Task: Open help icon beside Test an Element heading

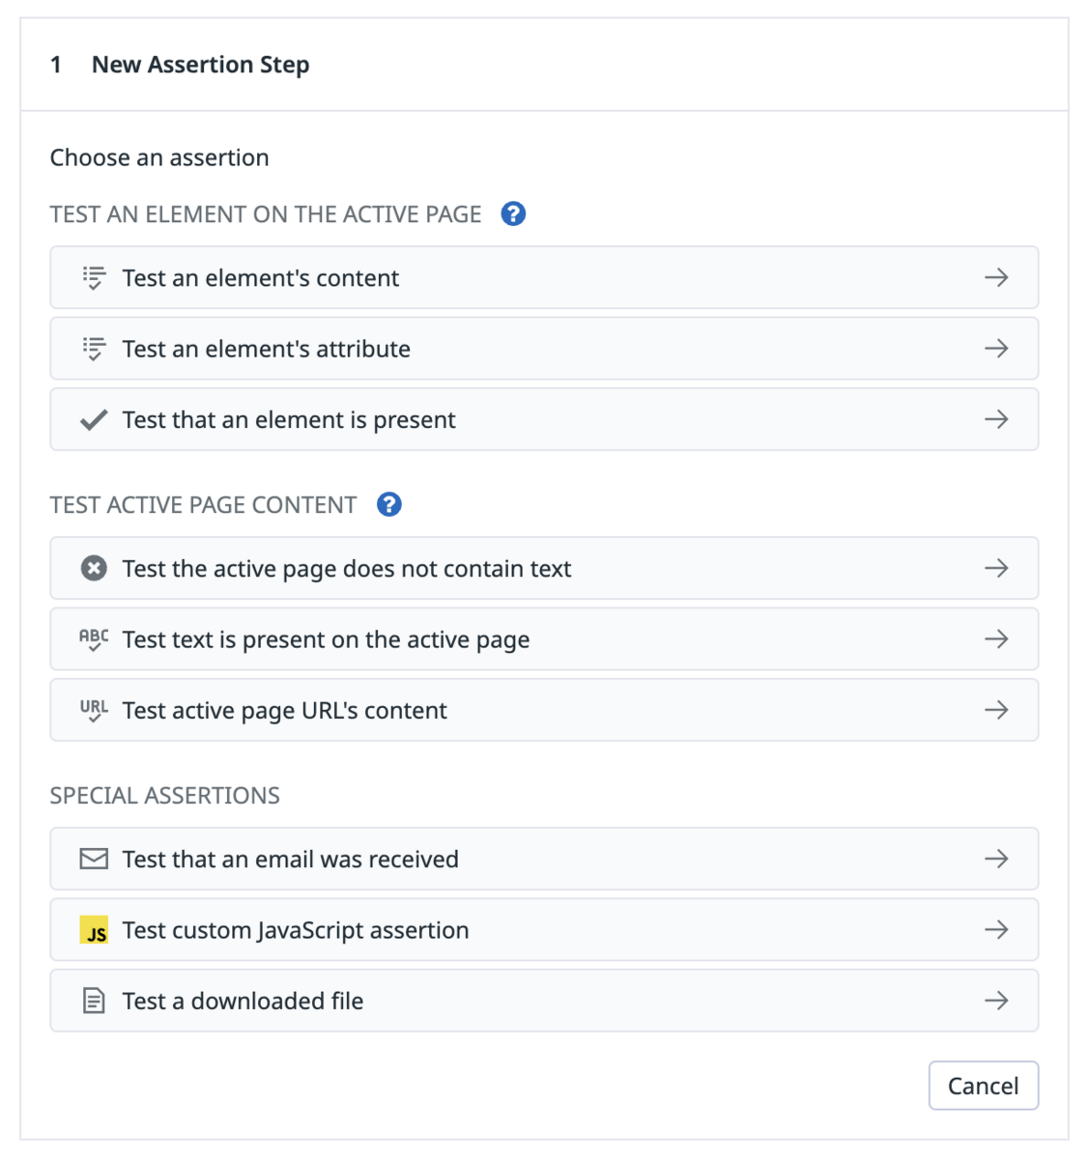Action: pos(513,213)
